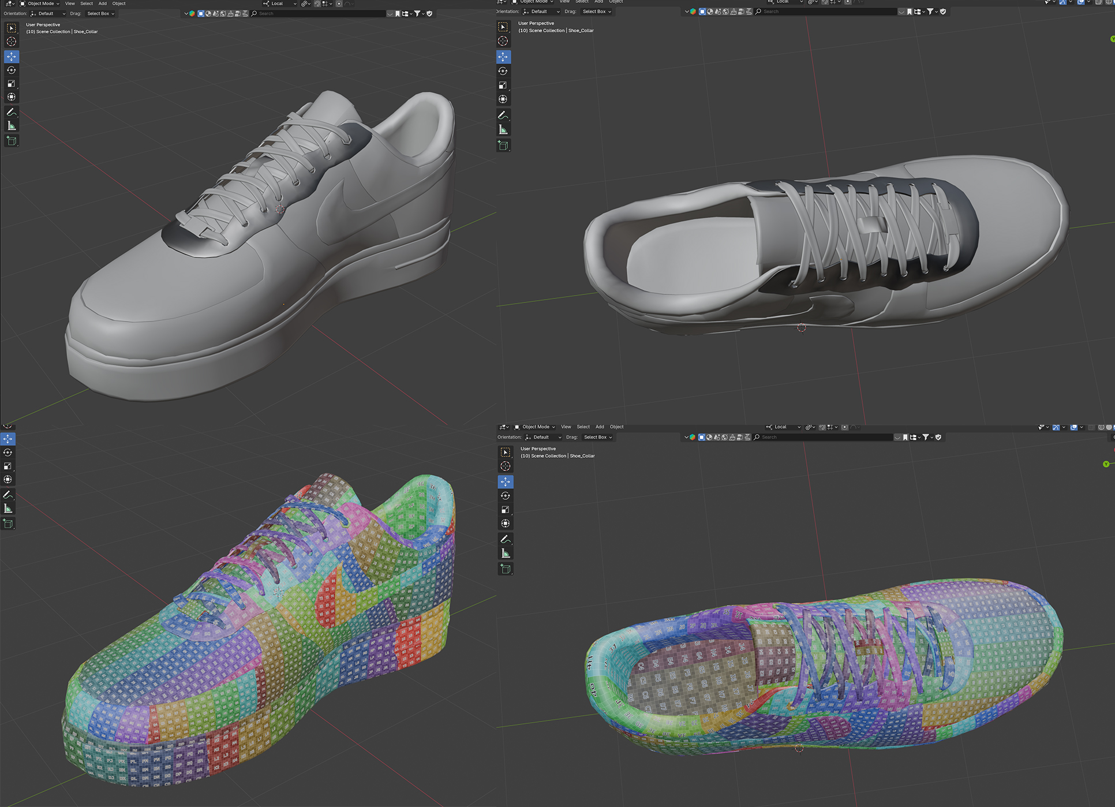Click the filter funnel button in top-left header
The image size is (1115, 807).
point(417,13)
